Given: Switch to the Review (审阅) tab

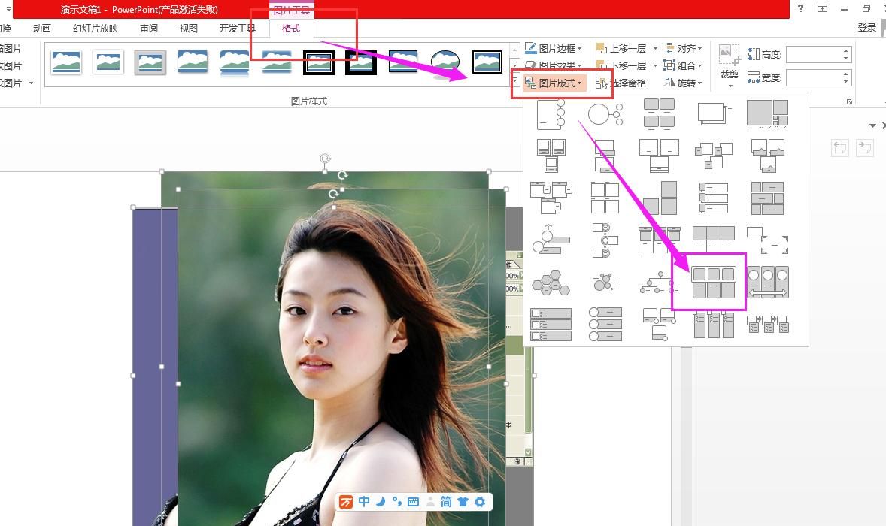Looking at the screenshot, I should click(149, 29).
